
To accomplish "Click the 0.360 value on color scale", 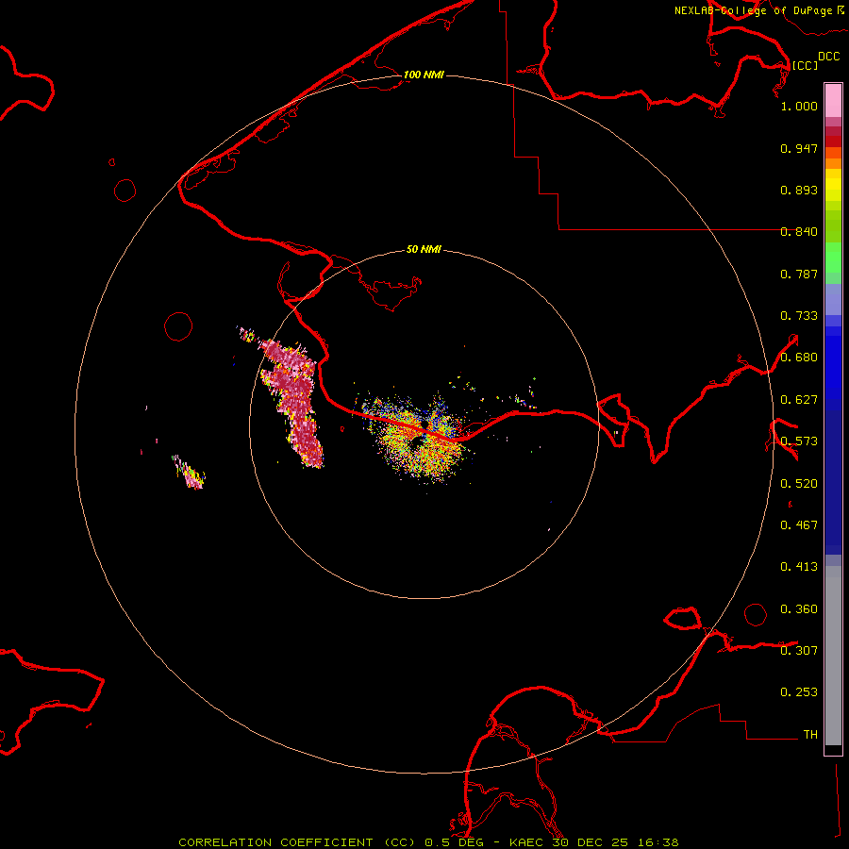I will pyautogui.click(x=799, y=609).
